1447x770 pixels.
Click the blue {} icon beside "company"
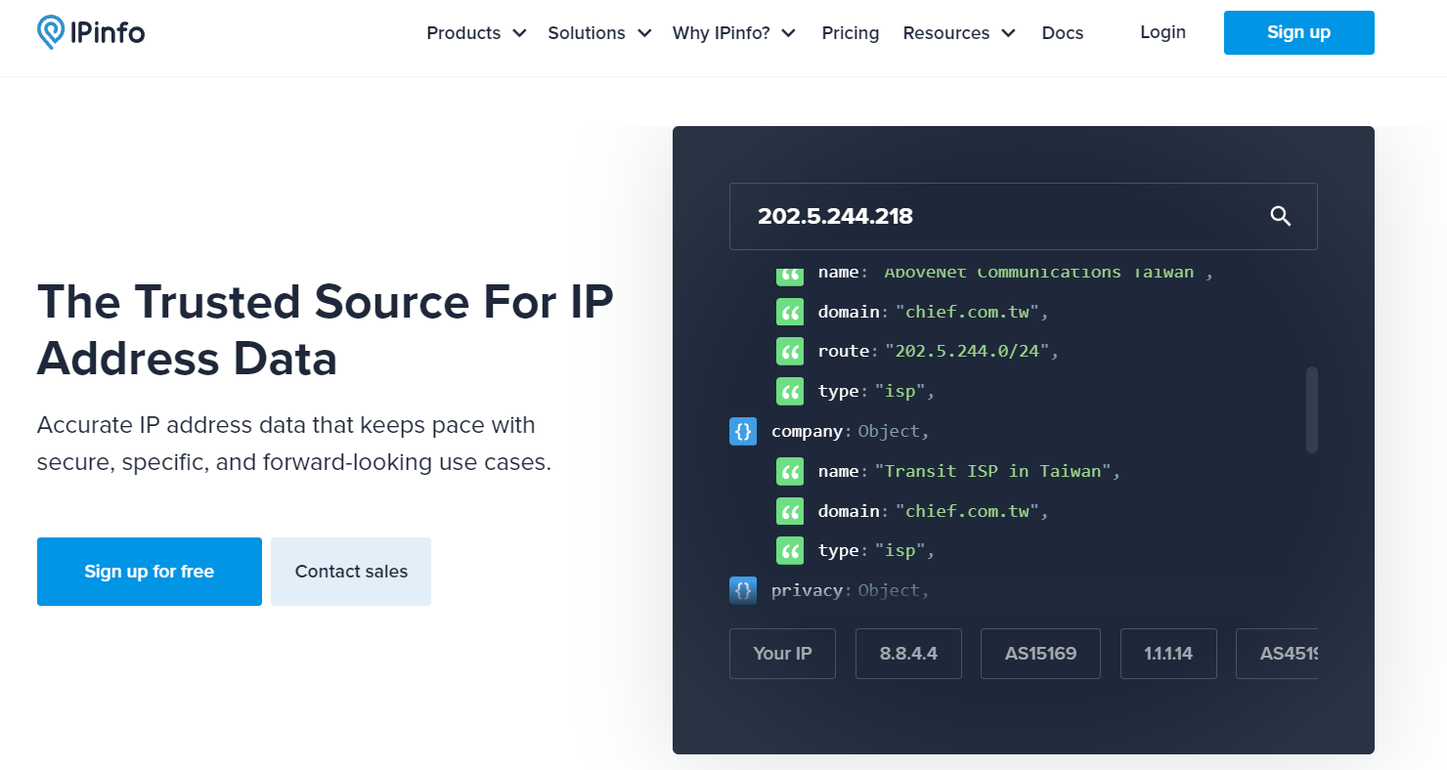pyautogui.click(x=743, y=430)
